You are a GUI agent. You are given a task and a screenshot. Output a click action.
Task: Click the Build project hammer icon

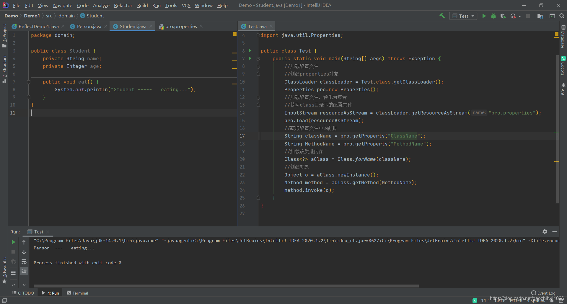pyautogui.click(x=442, y=16)
